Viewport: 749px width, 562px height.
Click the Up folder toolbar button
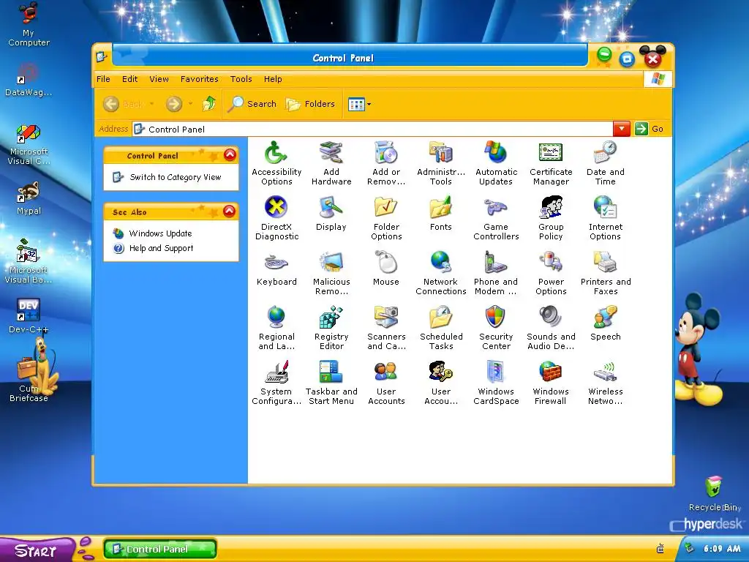point(209,104)
